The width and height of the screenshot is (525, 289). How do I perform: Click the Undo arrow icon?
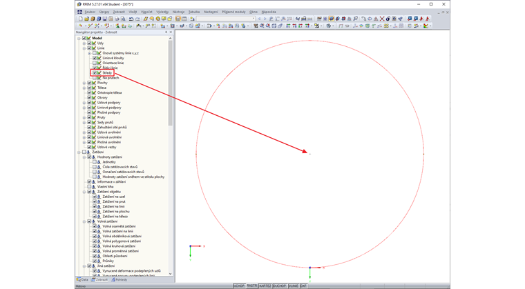pos(131,19)
